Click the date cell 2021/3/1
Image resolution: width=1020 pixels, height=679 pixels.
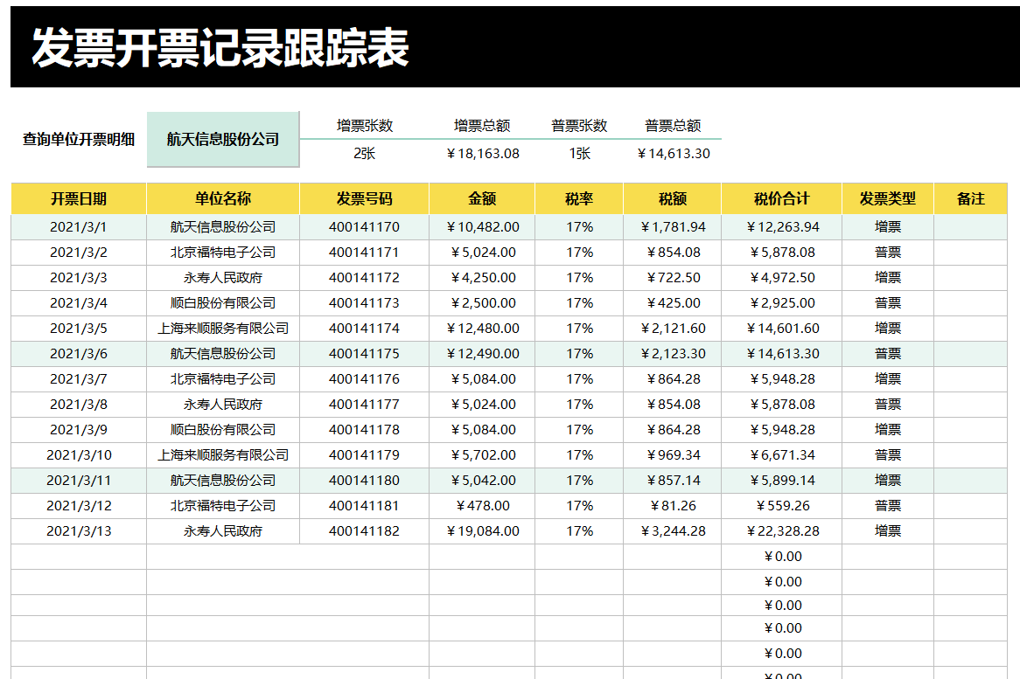[78, 226]
